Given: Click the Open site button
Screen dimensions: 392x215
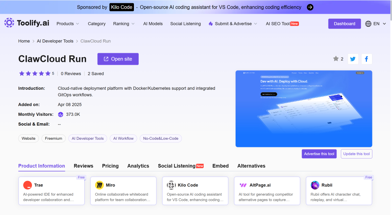Looking at the screenshot, I should click(118, 59).
